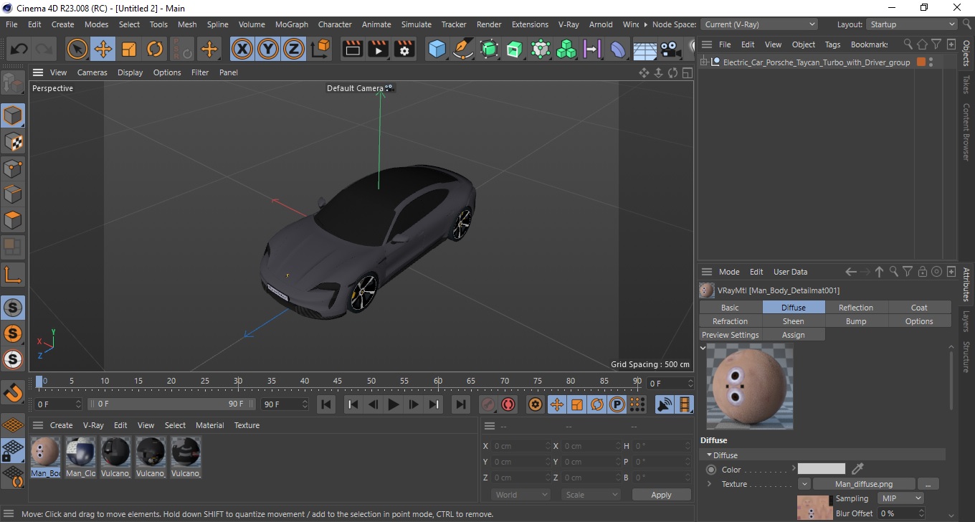The width and height of the screenshot is (975, 522).
Task: Click the texture browse ellipsis button
Action: pyautogui.click(x=928, y=484)
